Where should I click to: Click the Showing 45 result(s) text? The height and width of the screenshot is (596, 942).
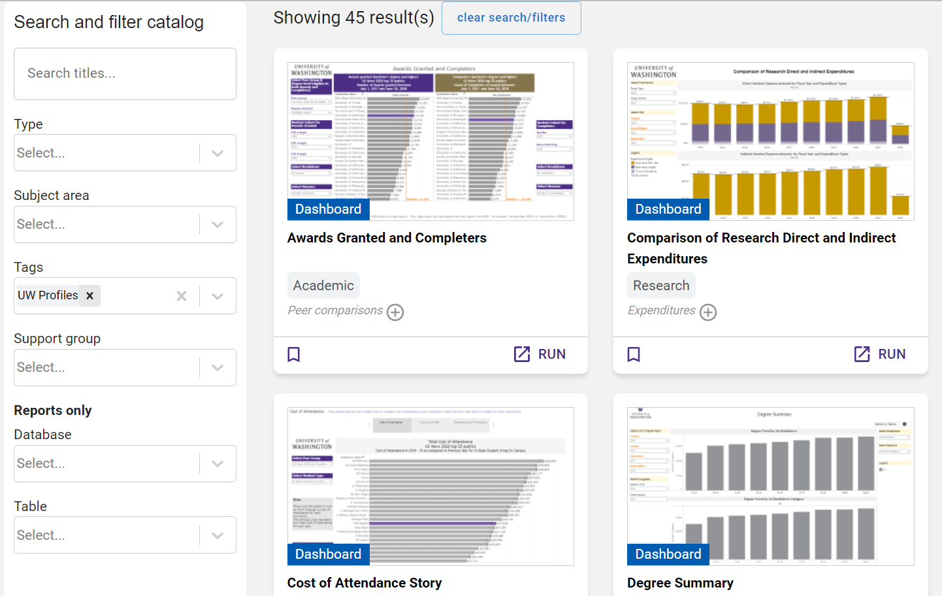click(x=353, y=18)
